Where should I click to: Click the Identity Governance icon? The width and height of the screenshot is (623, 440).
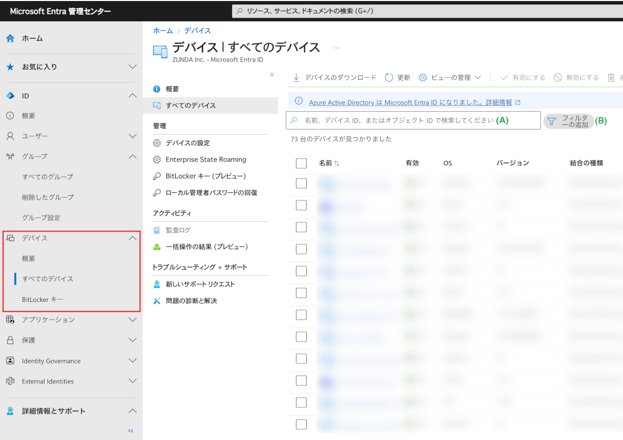10,360
